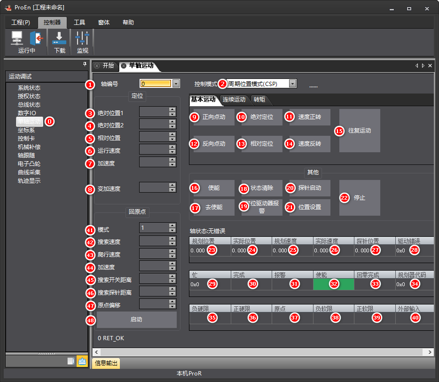The width and height of the screenshot is (439, 382).
Task: Decrease 原点偏移 with its down arrow
Action: 172,306
